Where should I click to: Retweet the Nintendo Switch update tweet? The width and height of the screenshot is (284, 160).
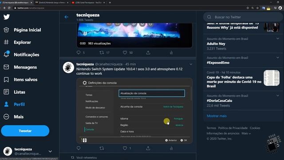(x=102, y=148)
